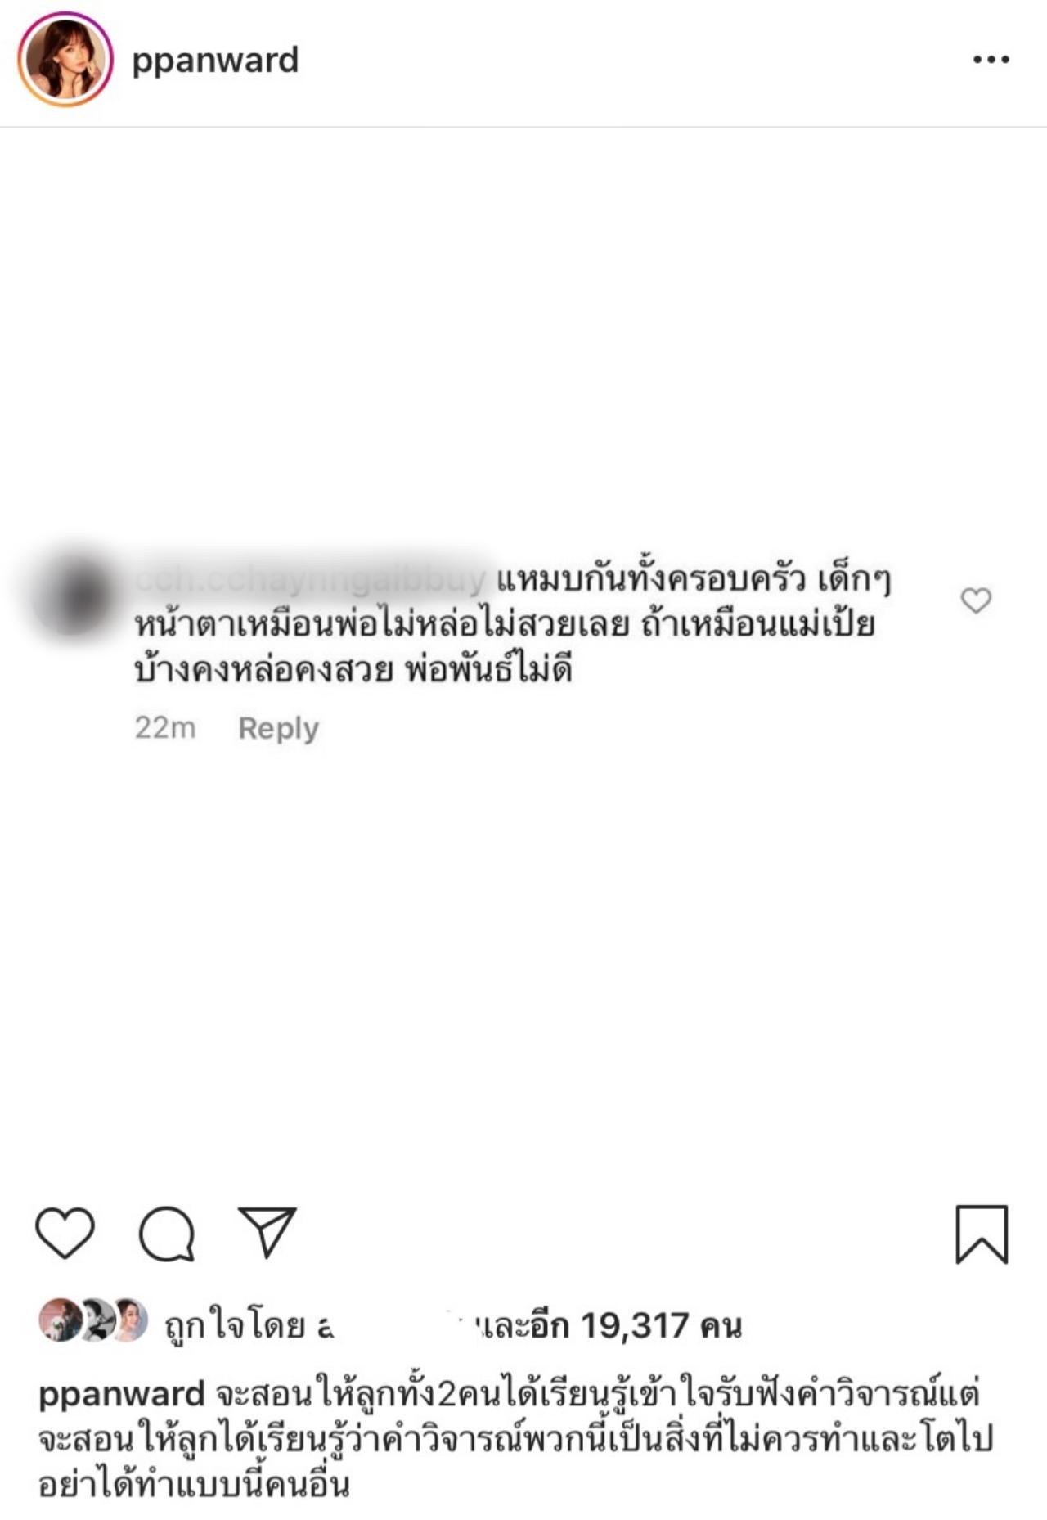Open ppanward username in post header
The height and width of the screenshot is (1520, 1047).
215,61
